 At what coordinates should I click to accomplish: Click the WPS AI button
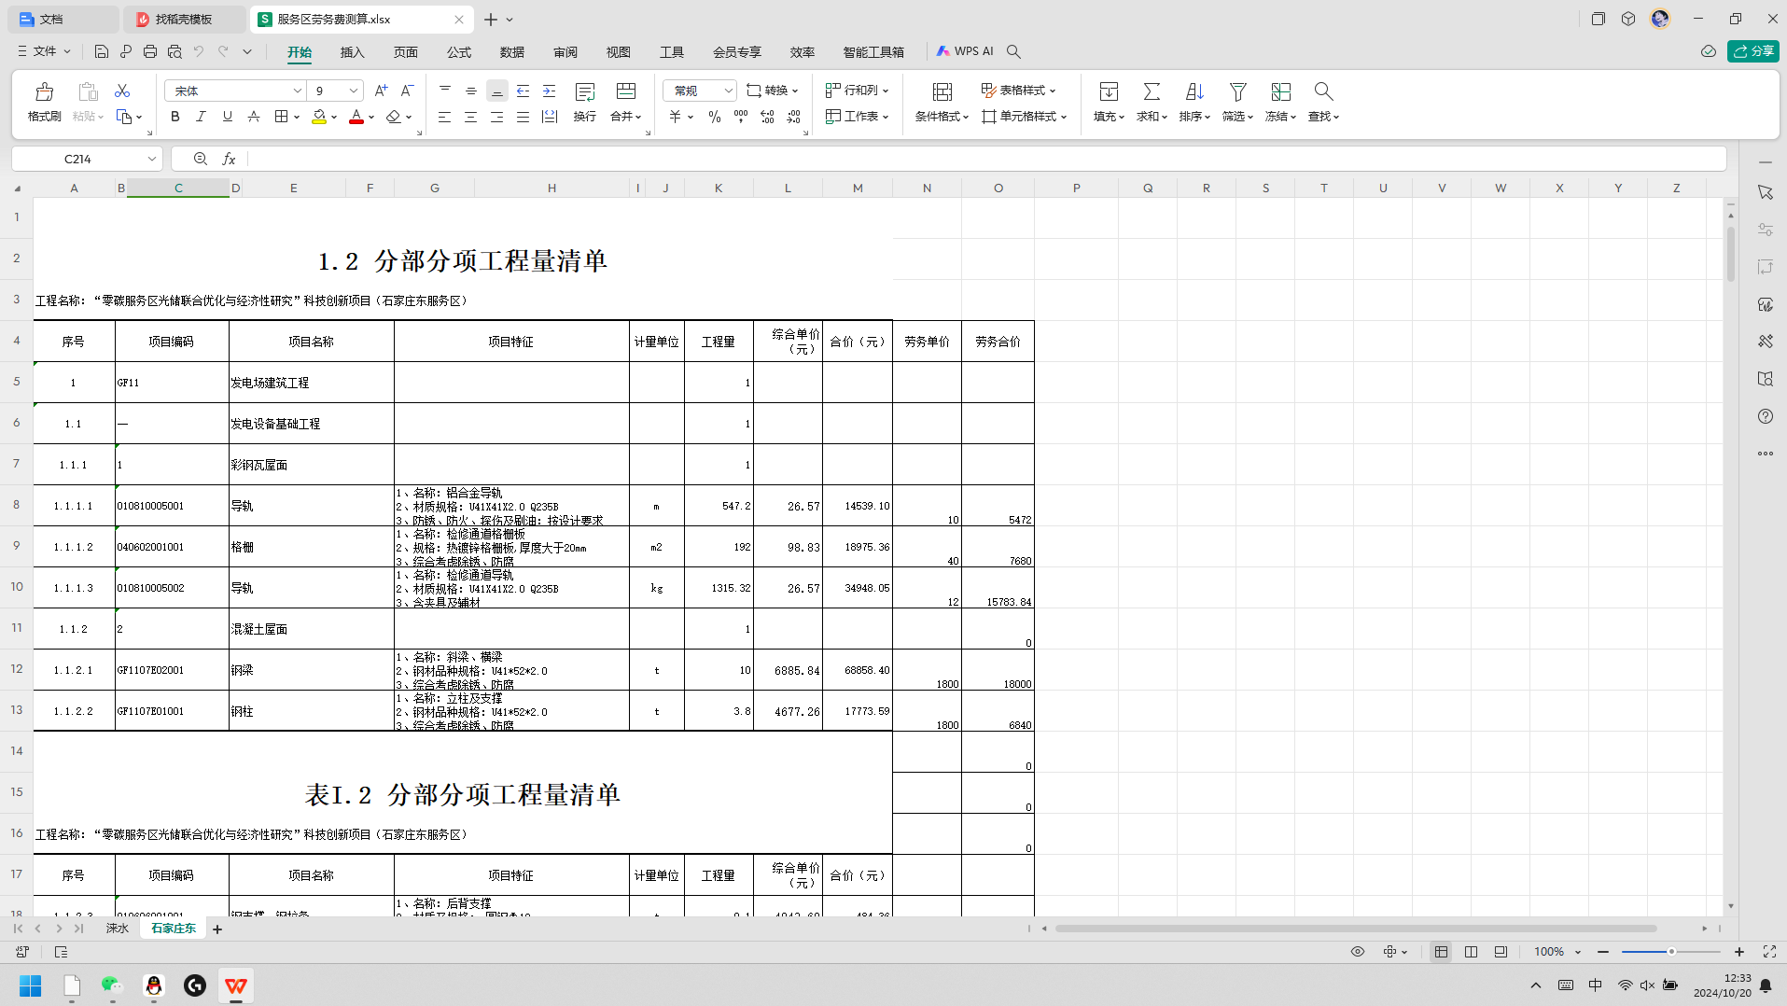point(966,51)
